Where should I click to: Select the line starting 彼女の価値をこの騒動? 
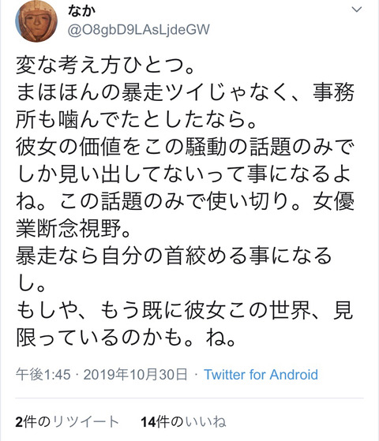185,147
